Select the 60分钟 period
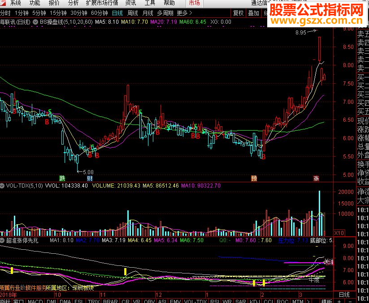The height and width of the screenshot is (303, 369). (100, 13)
